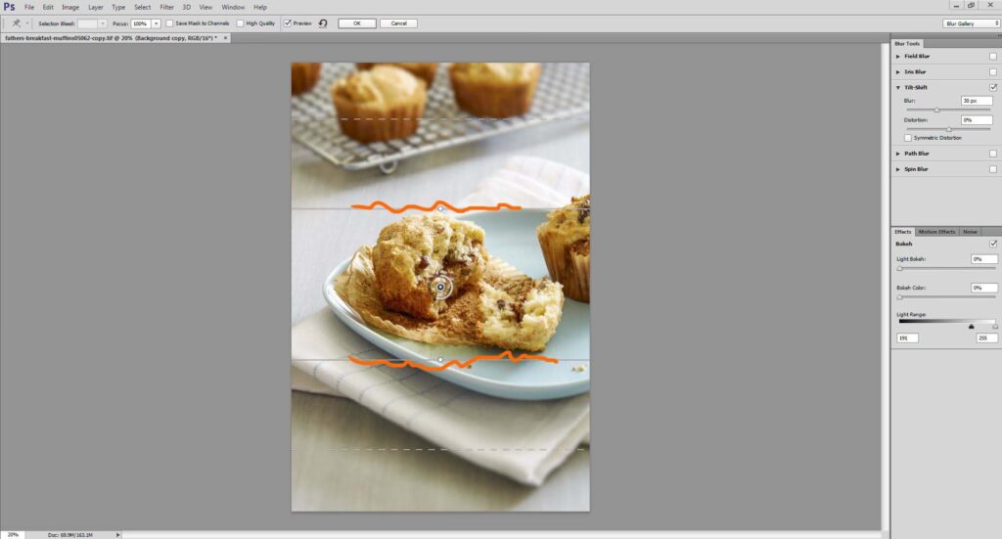1002x539 pixels.
Task: Click the lower focus line rotate handle
Action: click(440, 360)
